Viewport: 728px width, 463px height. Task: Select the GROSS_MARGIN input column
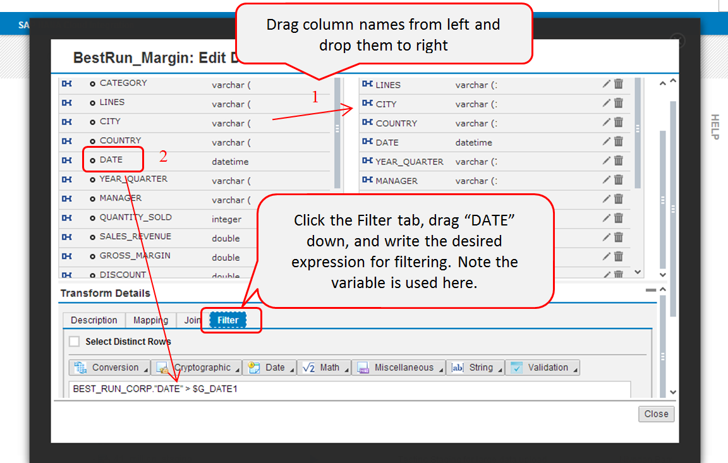135,256
